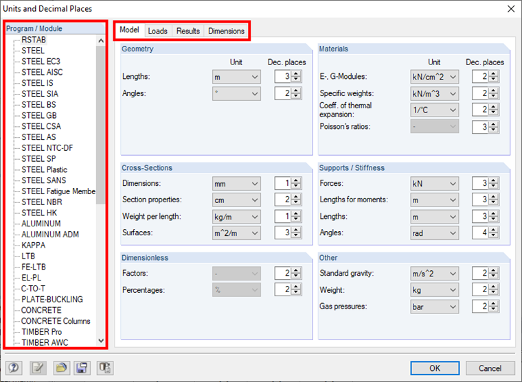Open the thermal expansion coefficient unit dropdown
Screen dimensions: 522x382
tap(435, 110)
